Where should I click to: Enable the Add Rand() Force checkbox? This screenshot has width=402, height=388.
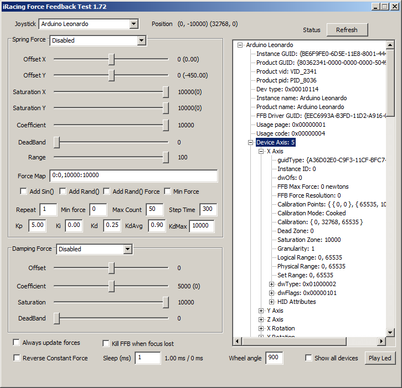tap(106, 192)
